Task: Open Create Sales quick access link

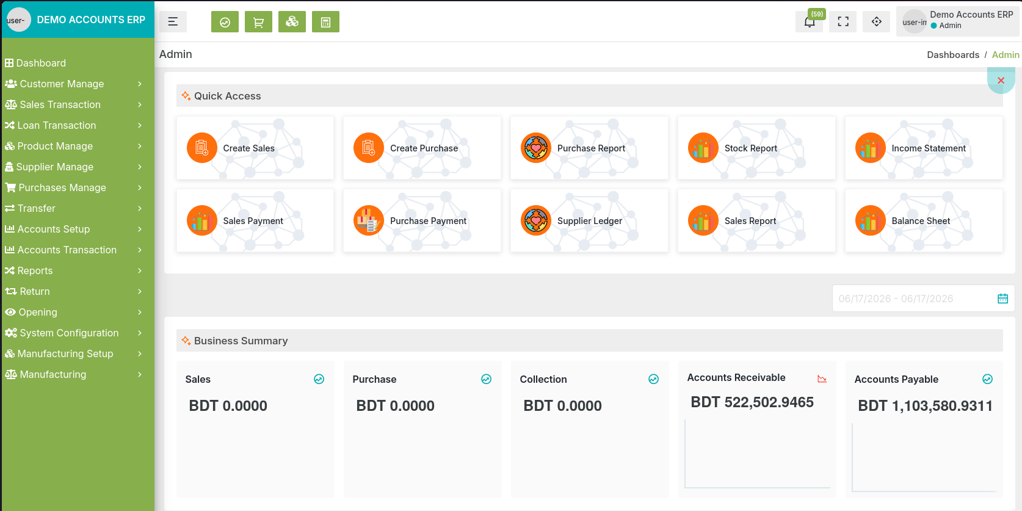Action: coord(255,148)
